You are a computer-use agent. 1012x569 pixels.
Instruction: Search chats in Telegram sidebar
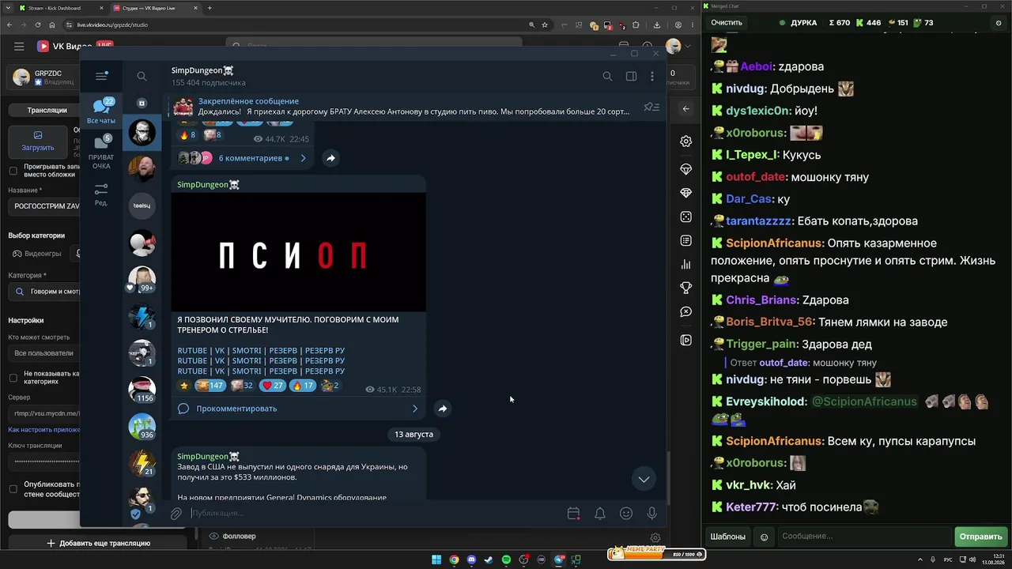click(142, 76)
